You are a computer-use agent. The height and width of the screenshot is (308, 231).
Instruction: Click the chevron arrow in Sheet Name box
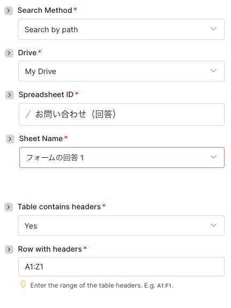213,157
